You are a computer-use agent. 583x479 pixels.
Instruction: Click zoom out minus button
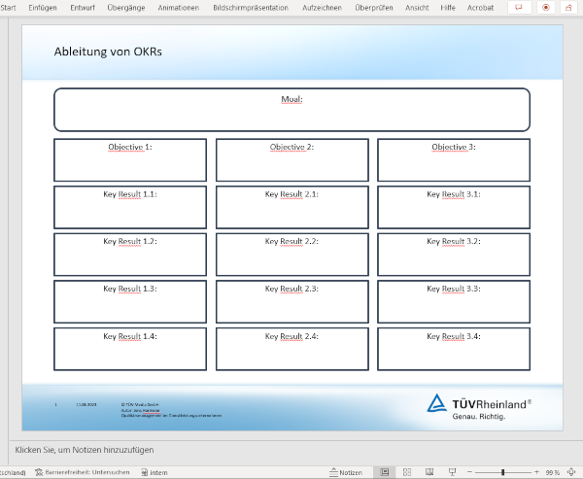[x=469, y=472]
